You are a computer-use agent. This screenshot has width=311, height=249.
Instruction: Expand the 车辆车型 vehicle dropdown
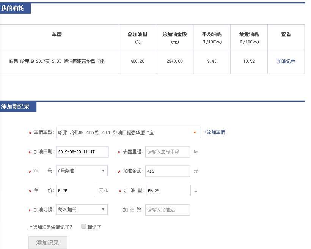click(x=128, y=132)
